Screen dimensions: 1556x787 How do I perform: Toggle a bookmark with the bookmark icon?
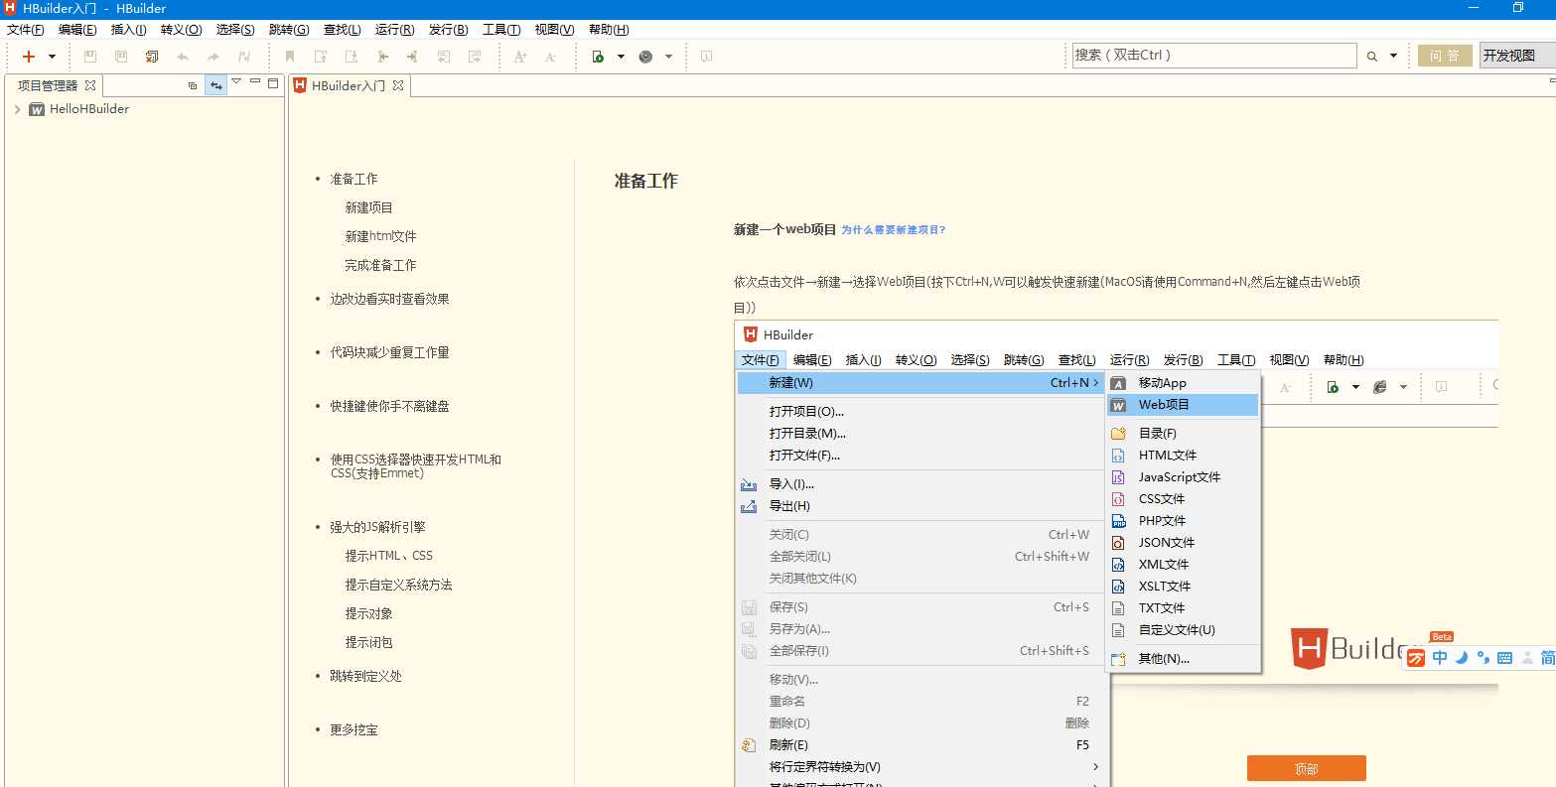289,57
